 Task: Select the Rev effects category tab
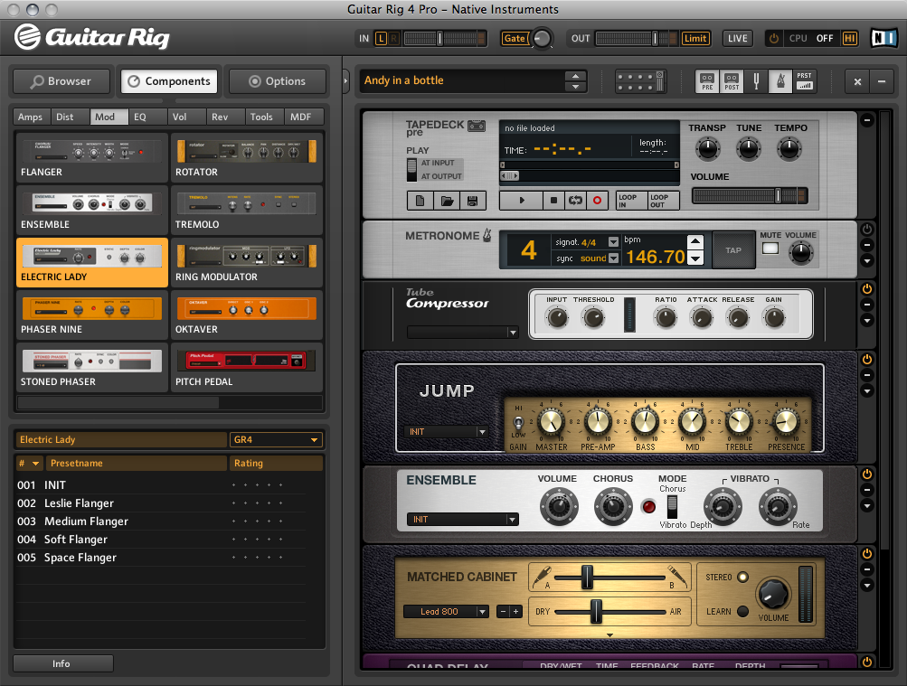[x=222, y=117]
